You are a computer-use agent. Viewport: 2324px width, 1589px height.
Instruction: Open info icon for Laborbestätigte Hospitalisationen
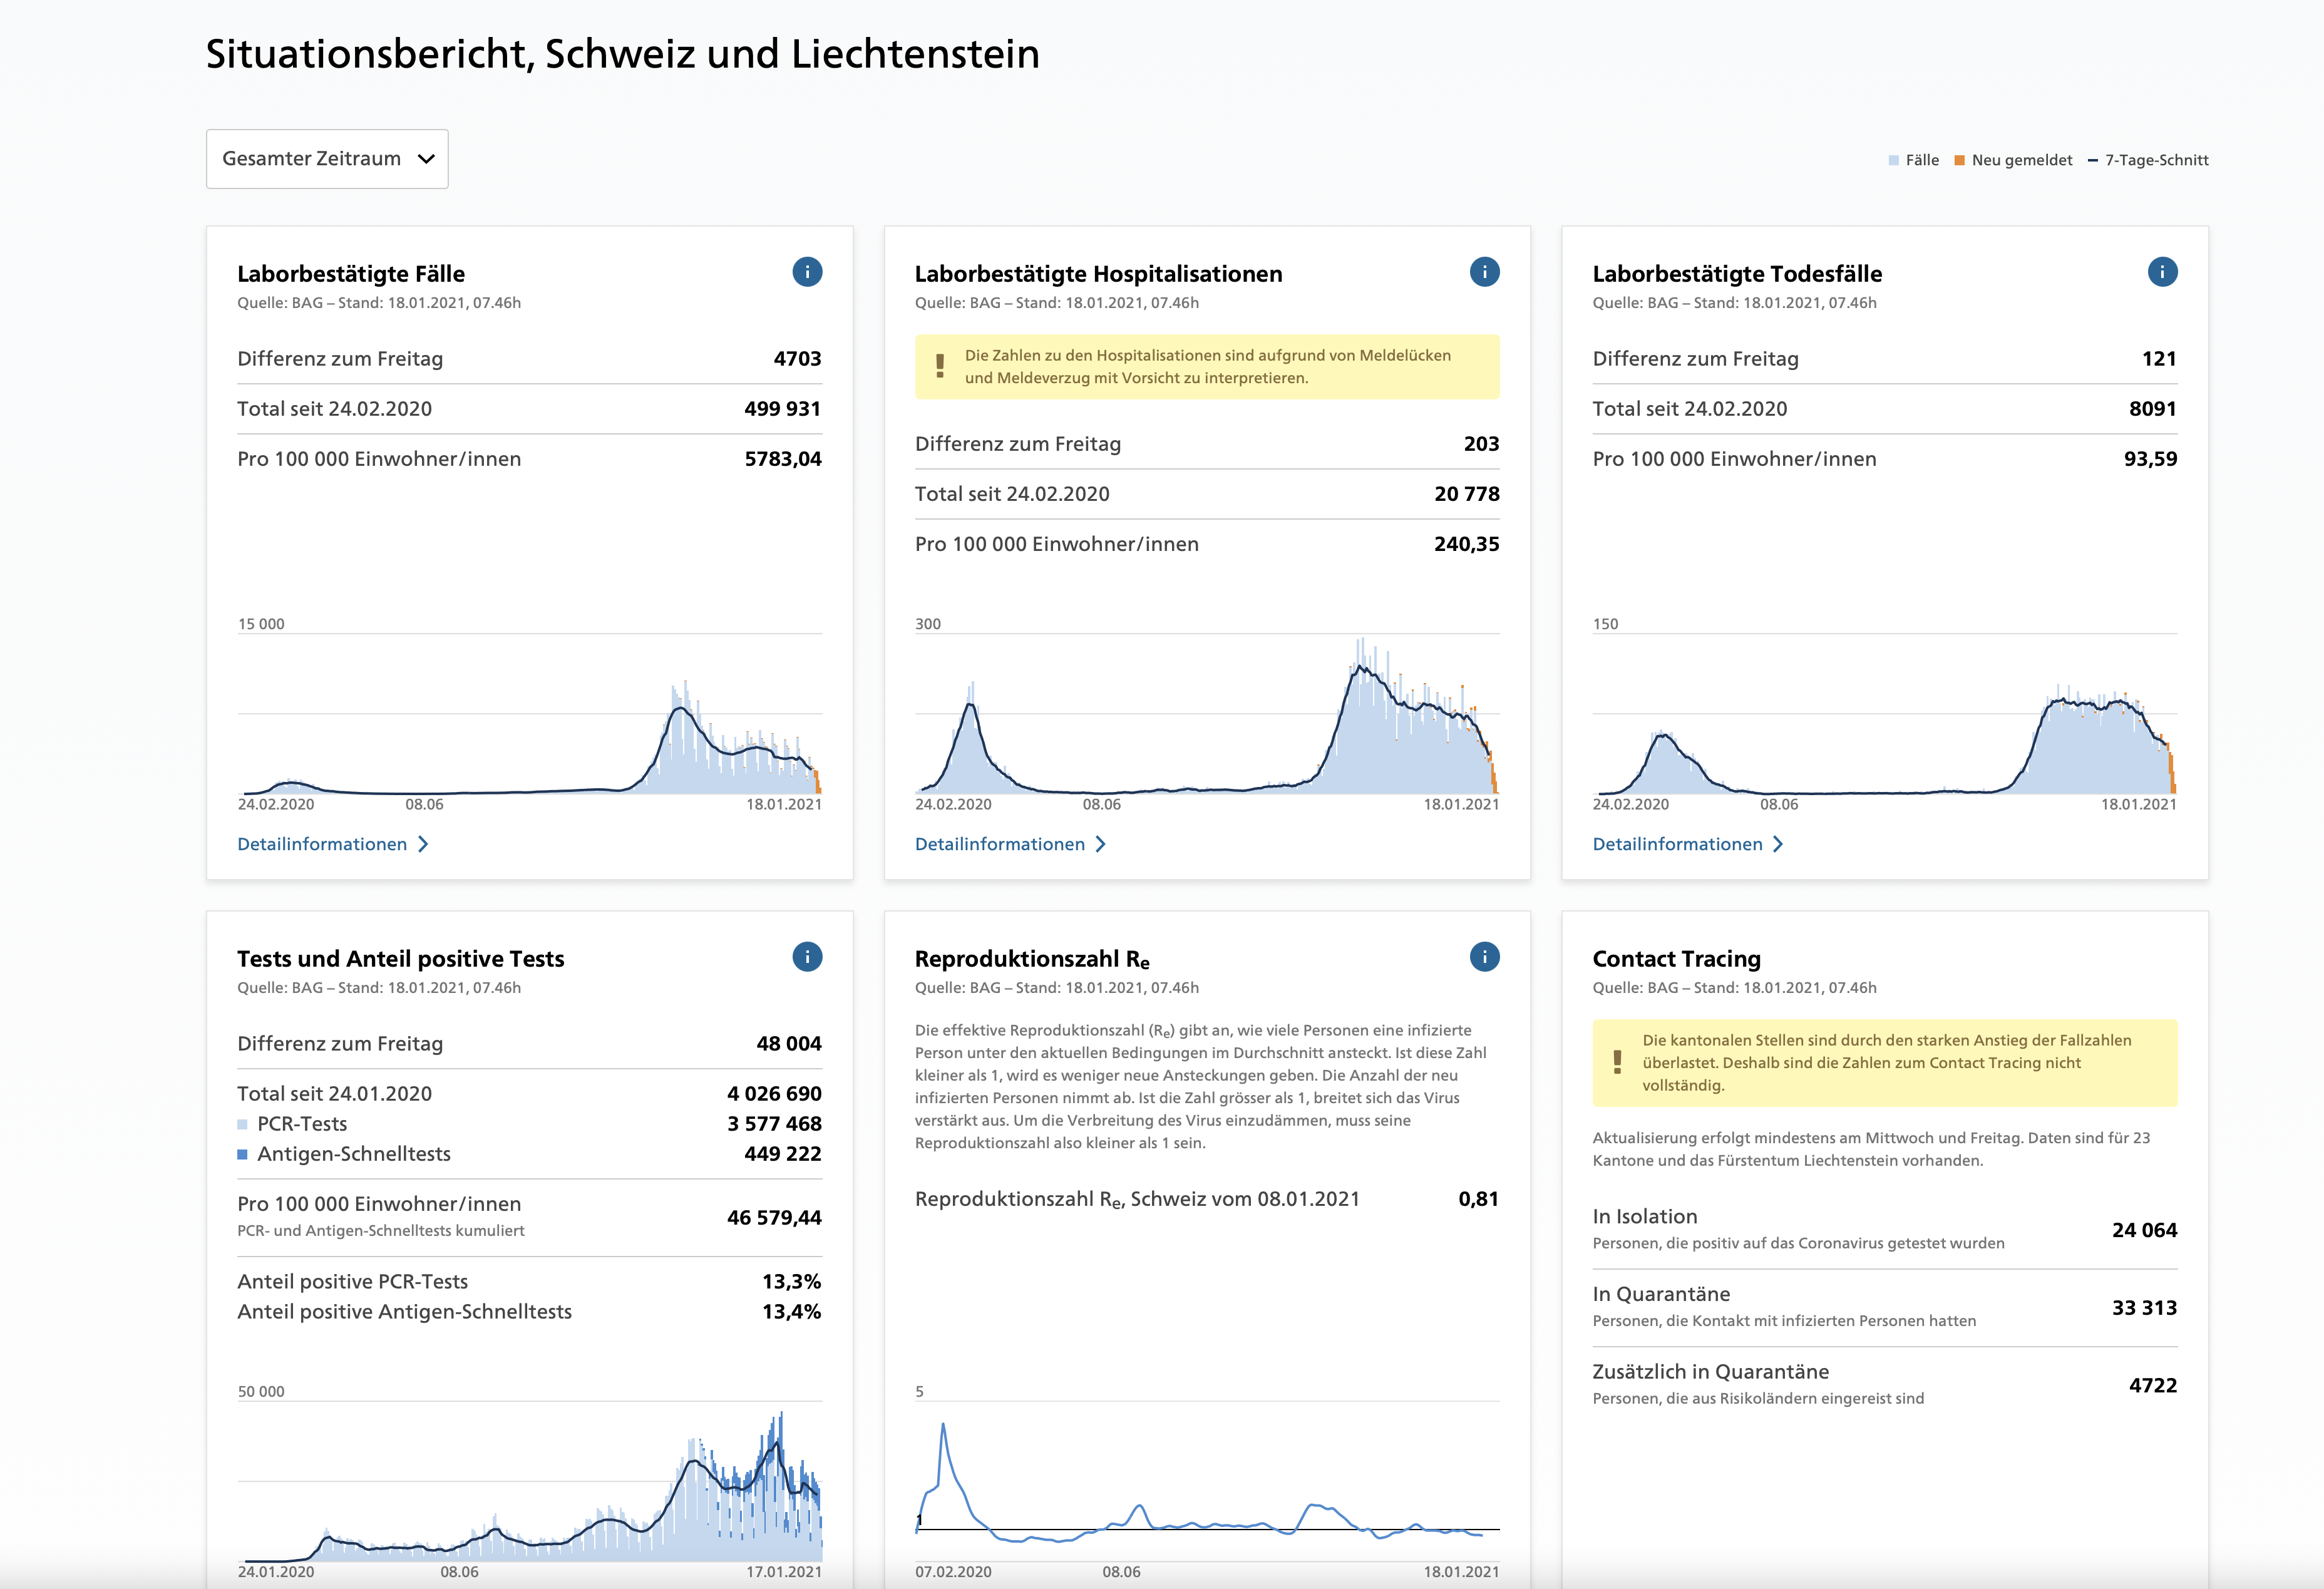(x=1484, y=272)
